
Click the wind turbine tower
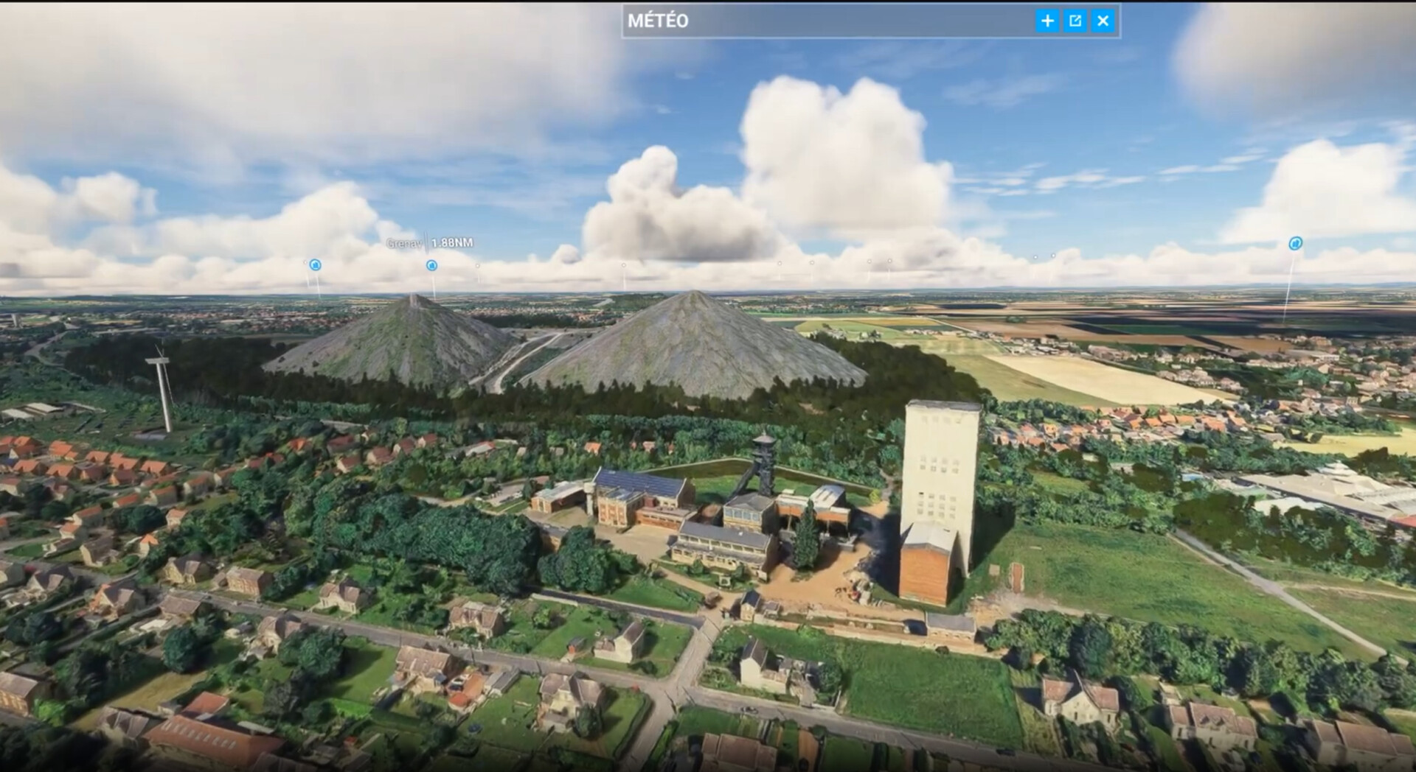click(x=164, y=396)
